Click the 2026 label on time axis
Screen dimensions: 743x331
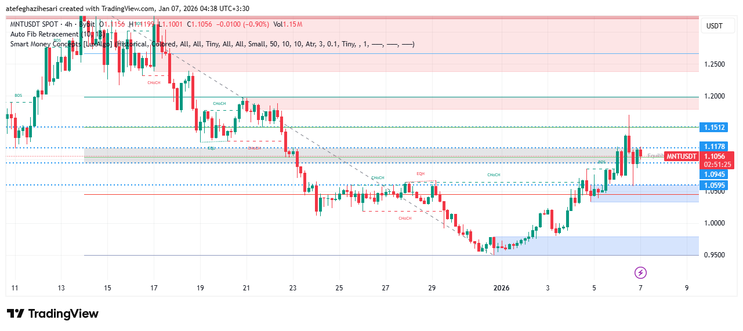pyautogui.click(x=500, y=288)
